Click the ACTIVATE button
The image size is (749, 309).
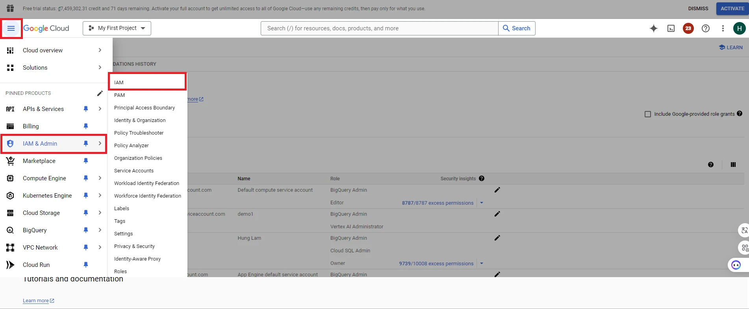[732, 9]
